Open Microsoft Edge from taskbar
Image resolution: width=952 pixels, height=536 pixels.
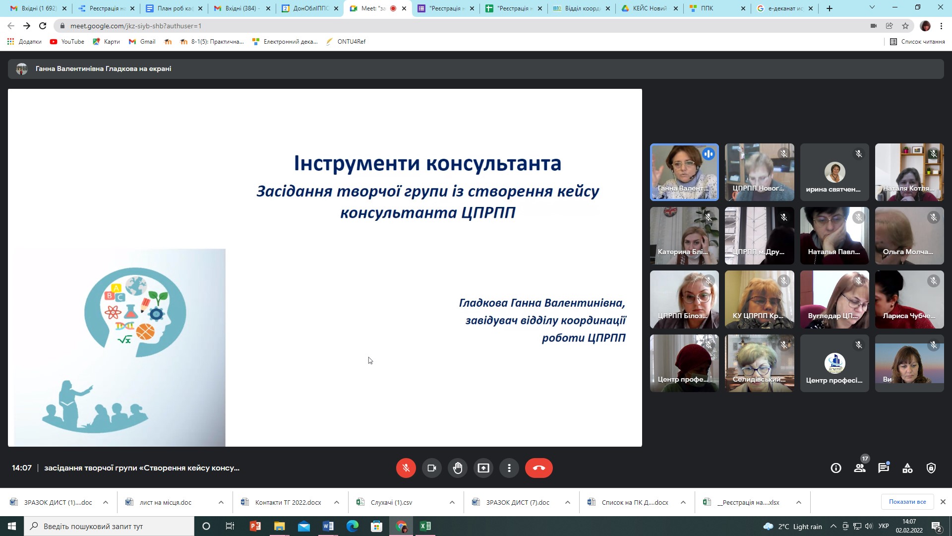coord(353,526)
